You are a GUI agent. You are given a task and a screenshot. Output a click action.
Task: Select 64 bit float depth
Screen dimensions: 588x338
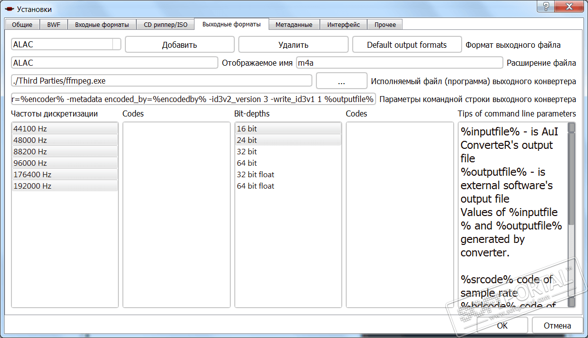[x=289, y=186]
